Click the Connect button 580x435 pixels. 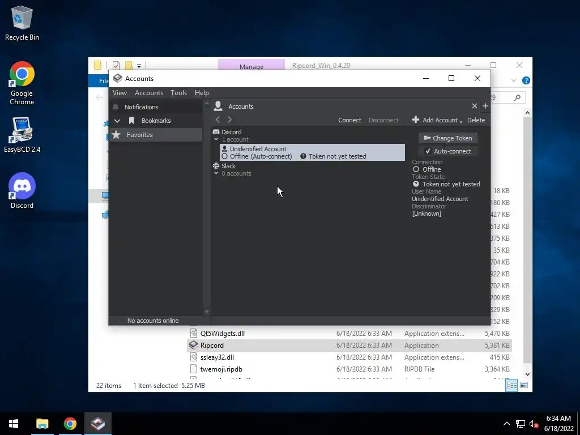[x=349, y=120]
